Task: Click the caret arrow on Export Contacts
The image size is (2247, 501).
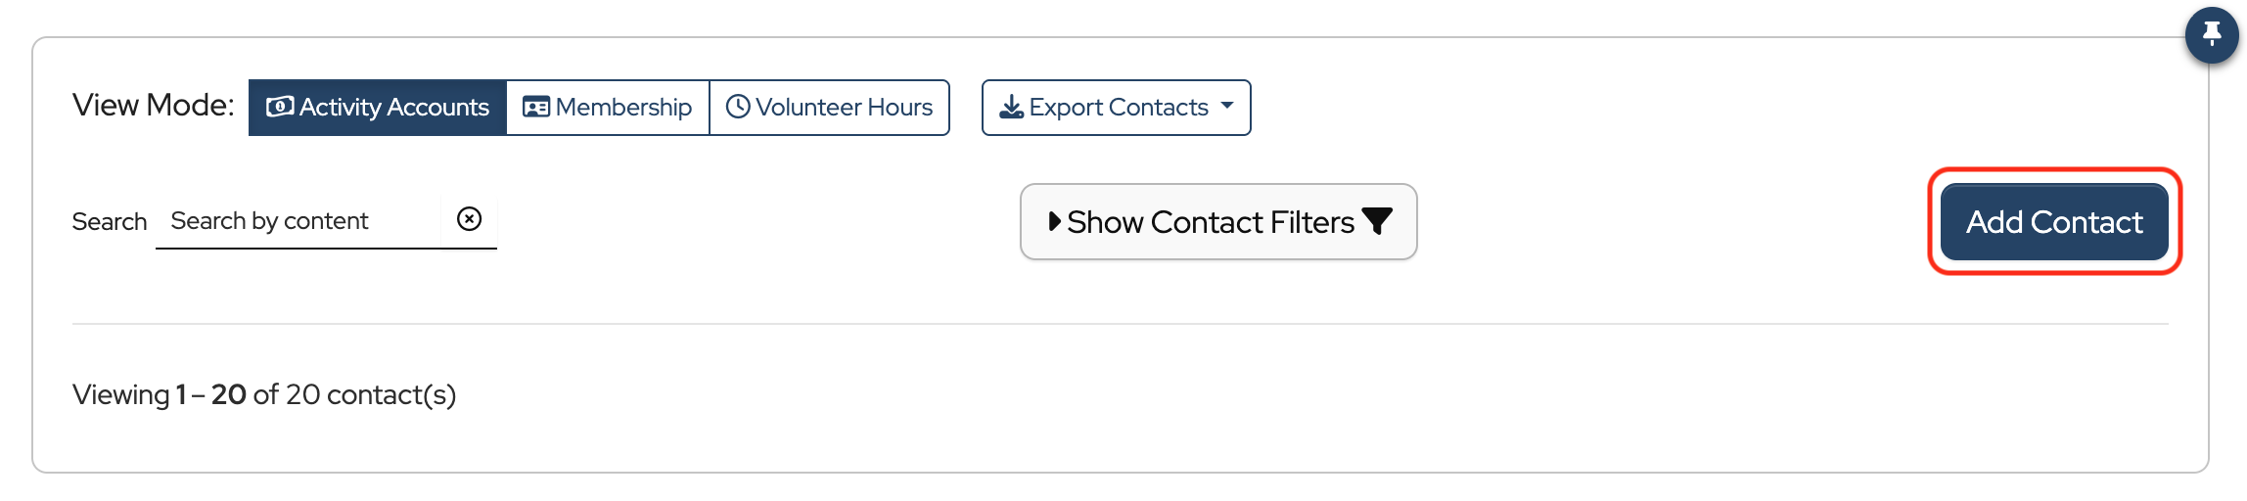Action: (1227, 106)
